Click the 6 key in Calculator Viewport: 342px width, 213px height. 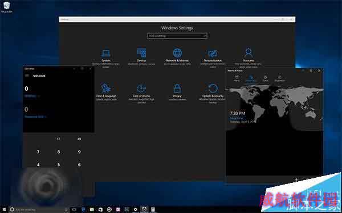[79, 165]
